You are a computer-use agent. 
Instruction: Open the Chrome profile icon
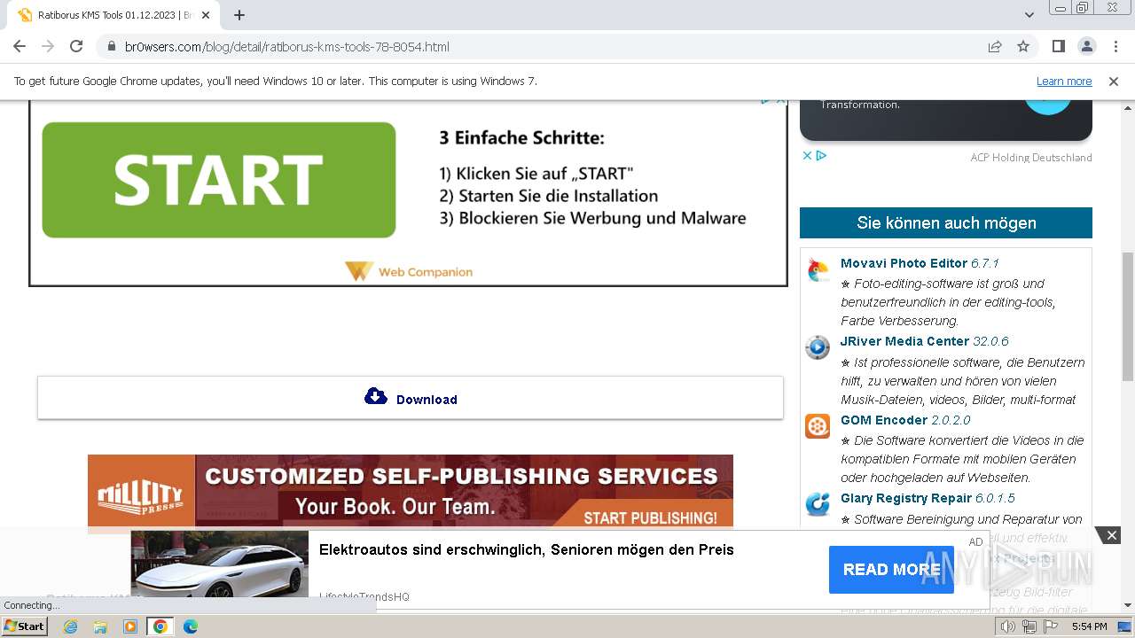1086,46
